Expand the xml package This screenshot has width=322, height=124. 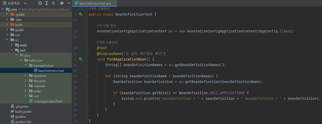25,96
